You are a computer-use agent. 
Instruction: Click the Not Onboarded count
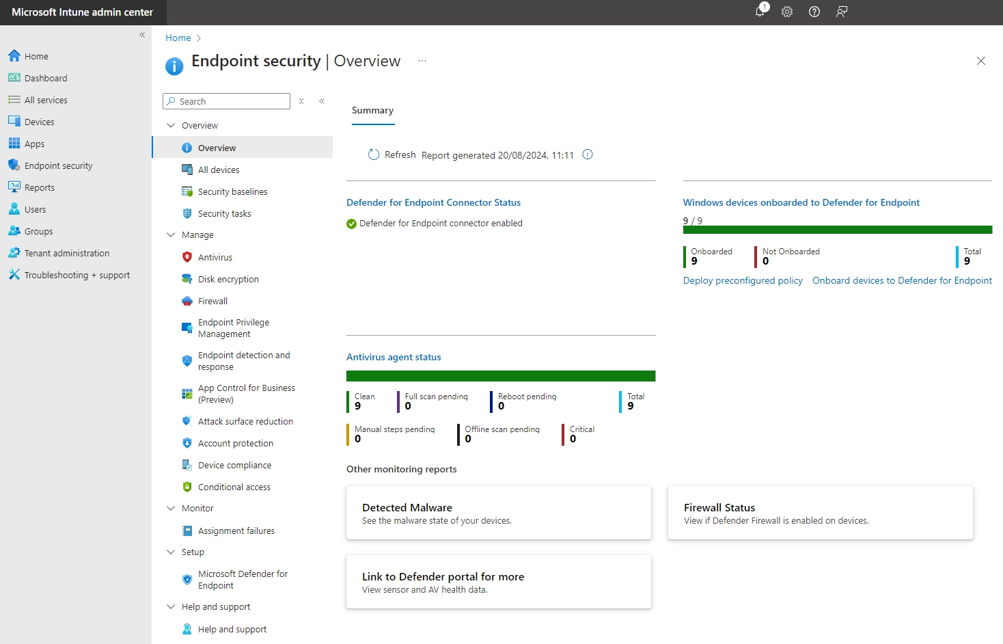point(765,261)
